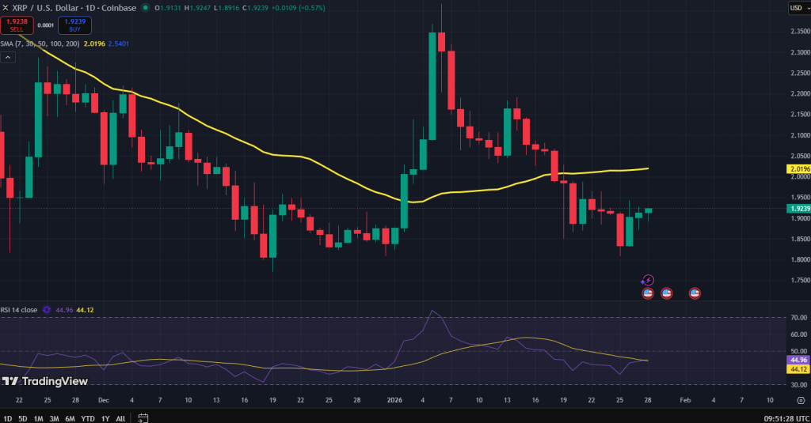Click the 2.1500 price axis label
Screen dimensions: 811x423
coord(800,114)
